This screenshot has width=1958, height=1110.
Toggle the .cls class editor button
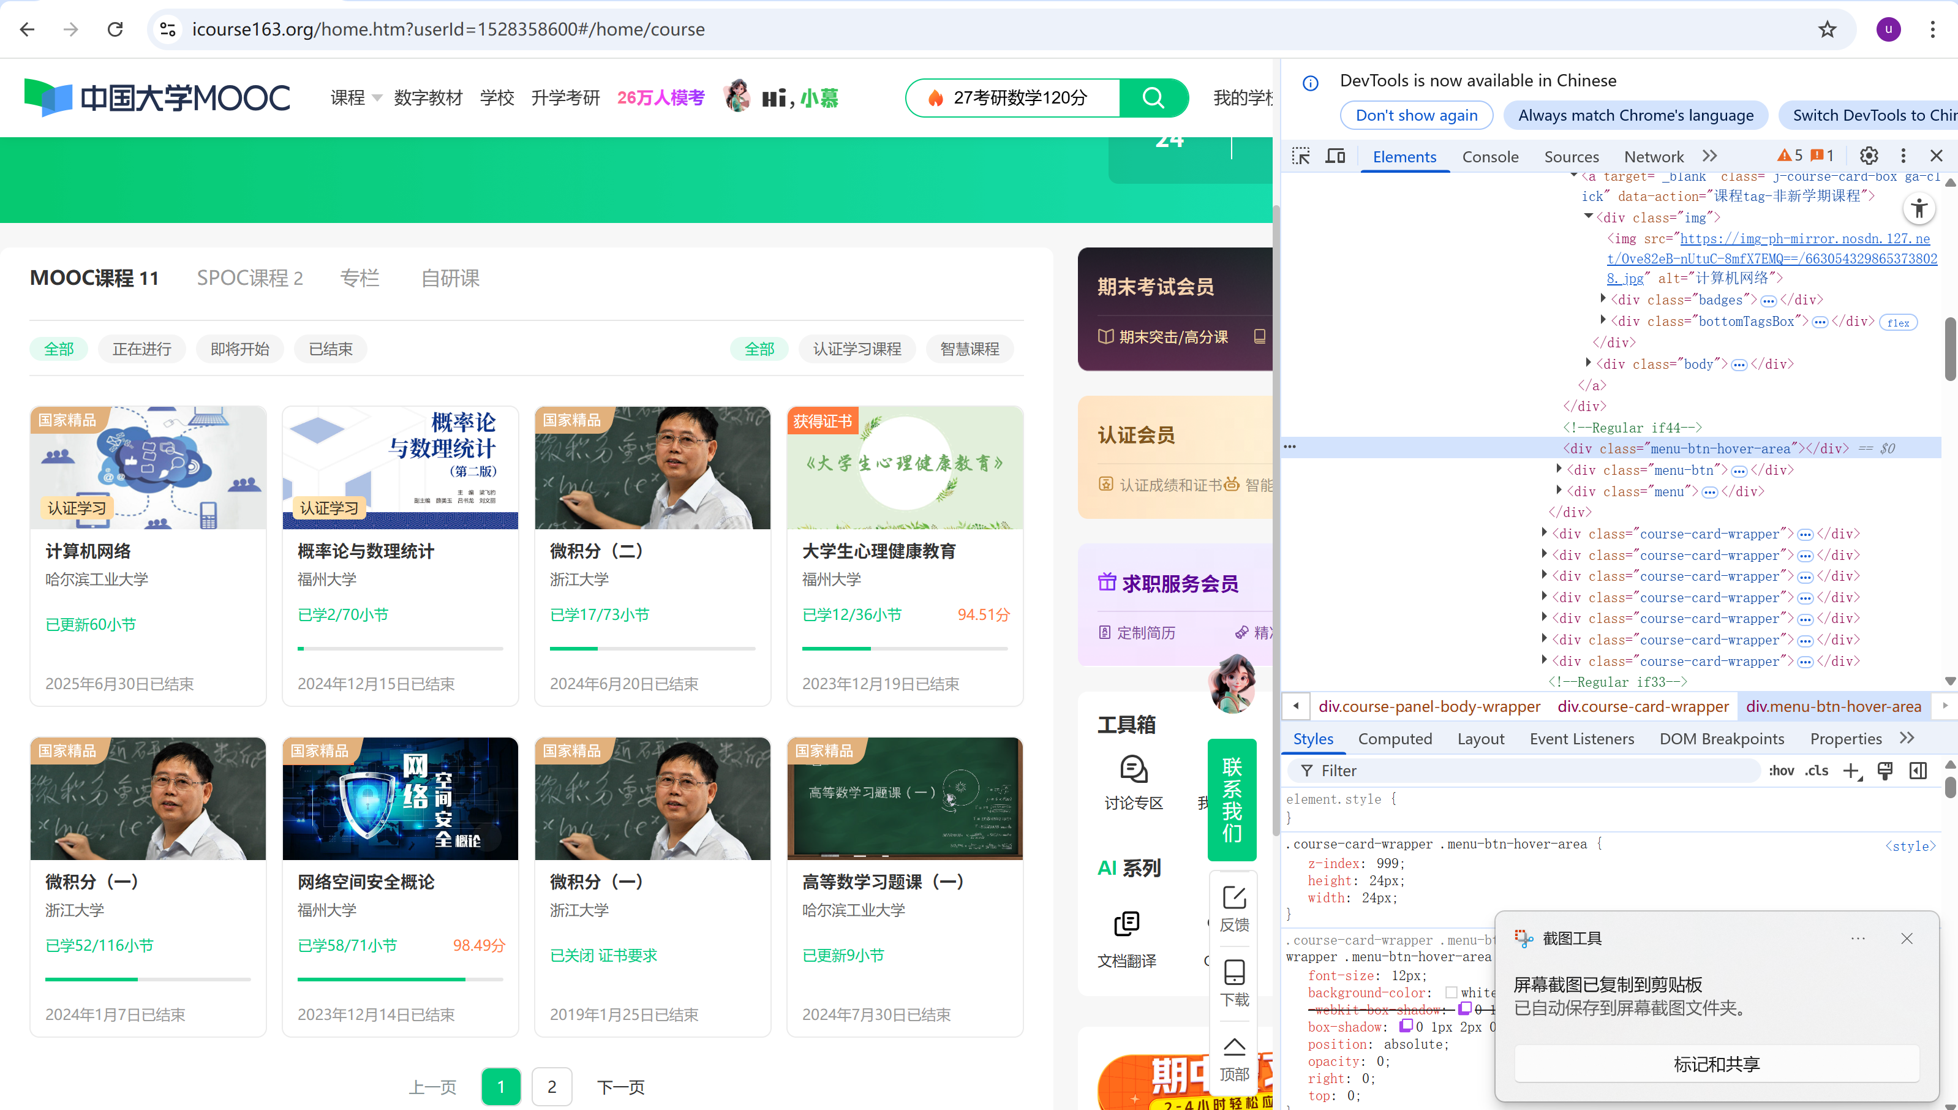point(1817,771)
